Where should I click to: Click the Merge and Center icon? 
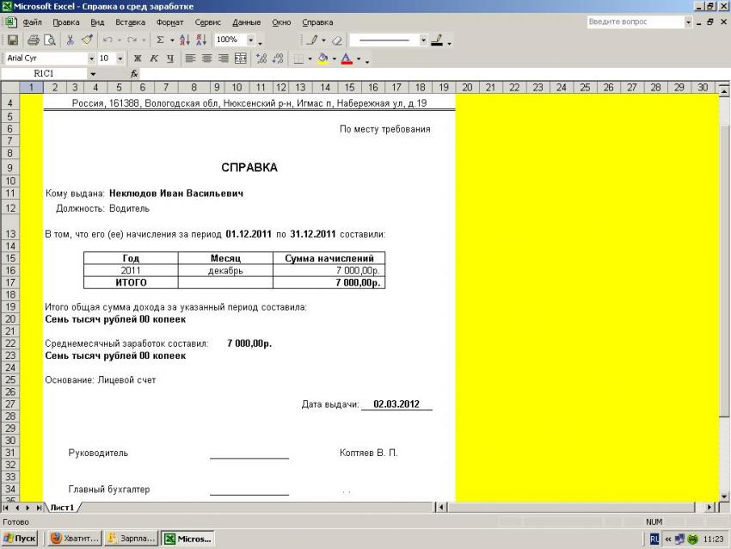tap(240, 59)
